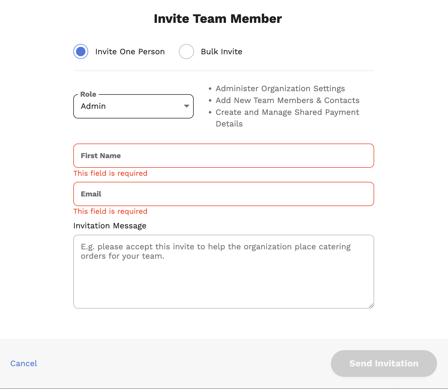Viewport: 448px width, 389px height.
Task: Click the Administer Organization Settings bullet
Action: [x=280, y=88]
